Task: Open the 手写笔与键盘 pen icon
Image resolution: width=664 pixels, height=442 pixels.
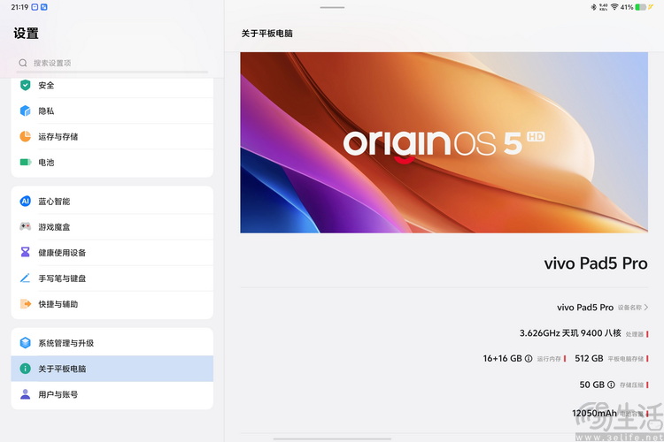Action: tap(26, 278)
